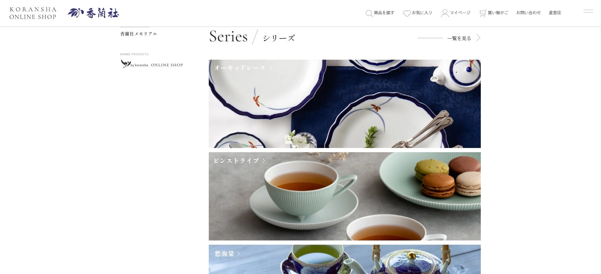This screenshot has width=601, height=274.
Task: Expand chevron beside オーキッドレース
Action: click(x=271, y=68)
